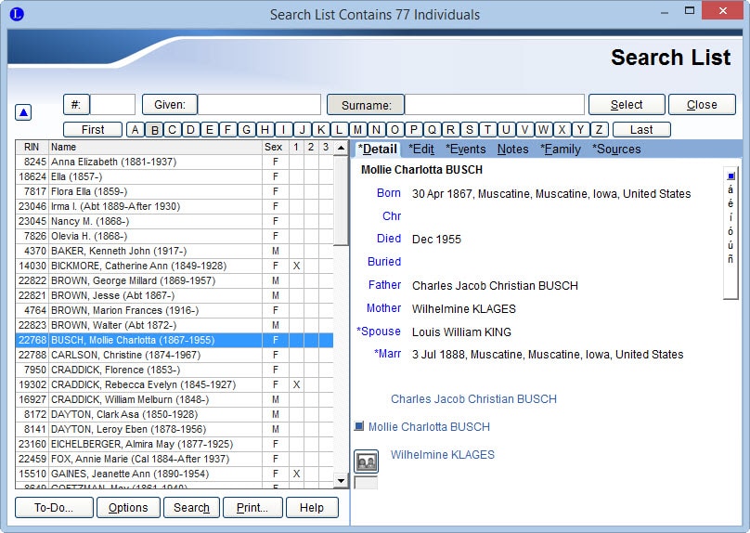Click the Spouse label link

click(x=379, y=331)
